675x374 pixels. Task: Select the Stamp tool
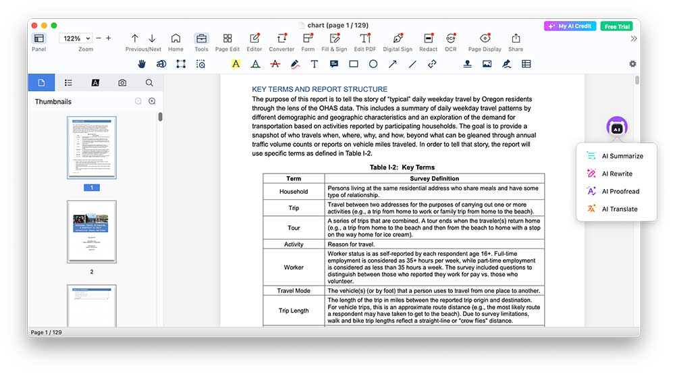tap(467, 64)
